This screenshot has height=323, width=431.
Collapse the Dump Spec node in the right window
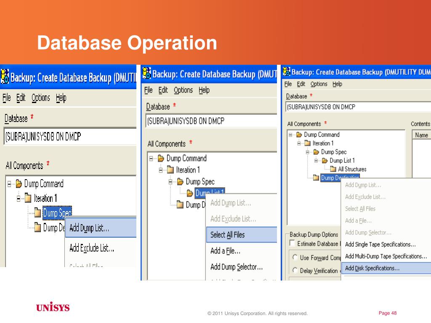307,152
